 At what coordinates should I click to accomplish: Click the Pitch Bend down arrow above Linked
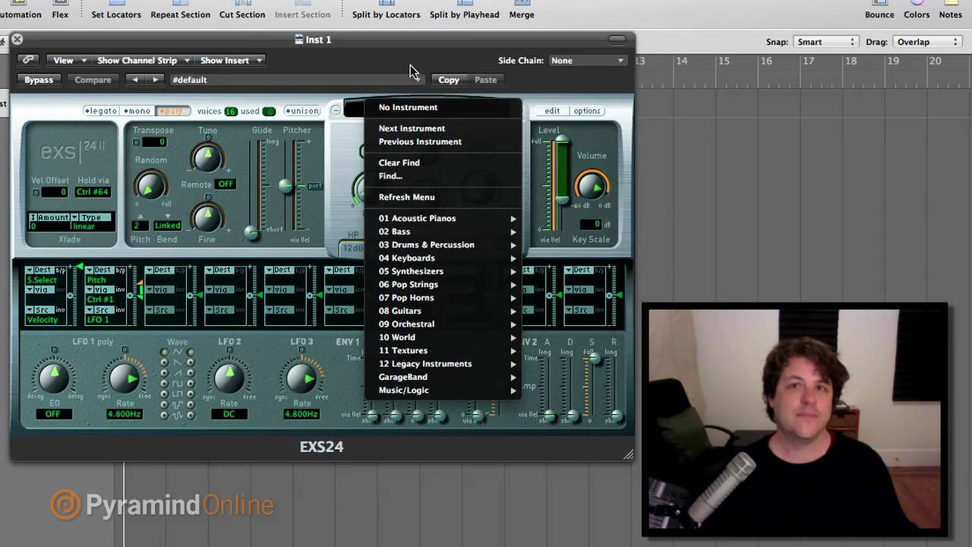pos(168,215)
